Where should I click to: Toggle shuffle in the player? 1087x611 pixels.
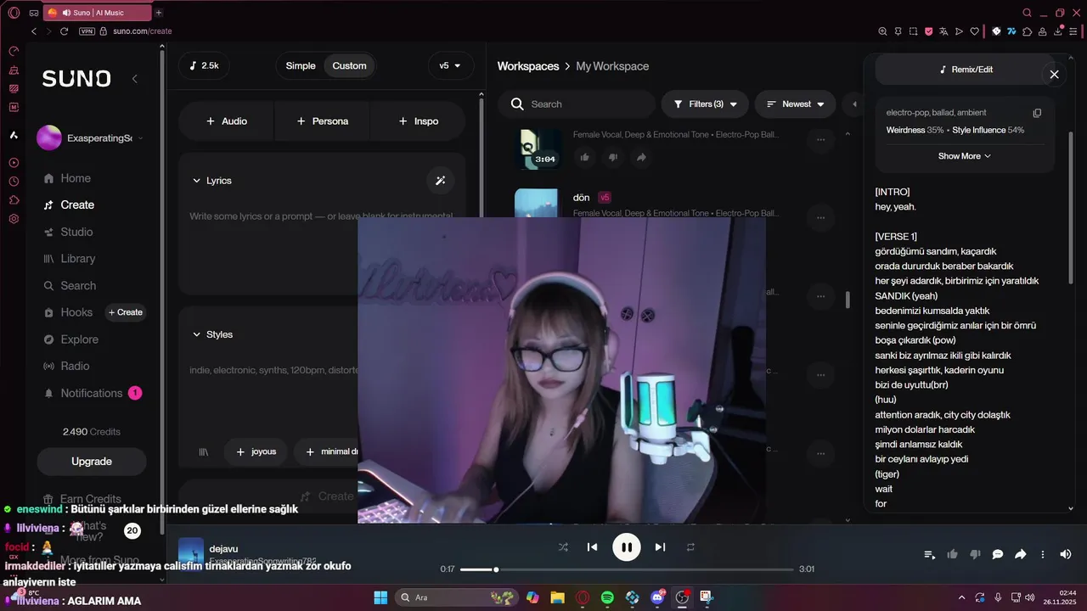click(563, 547)
